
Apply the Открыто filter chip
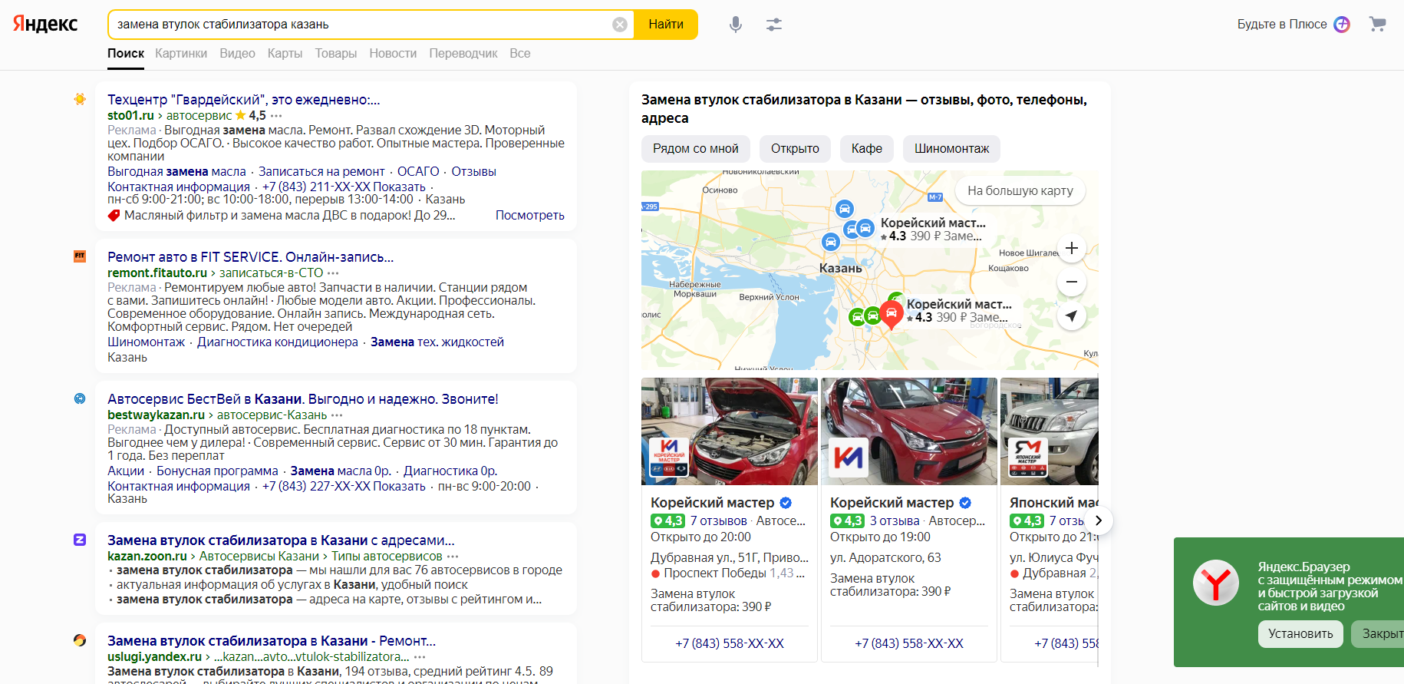click(x=795, y=149)
